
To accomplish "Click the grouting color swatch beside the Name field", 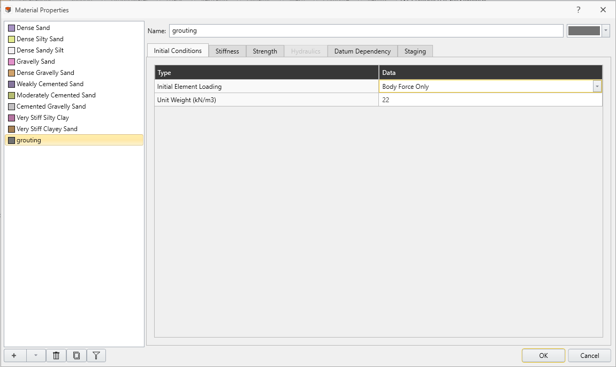I will pyautogui.click(x=584, y=30).
